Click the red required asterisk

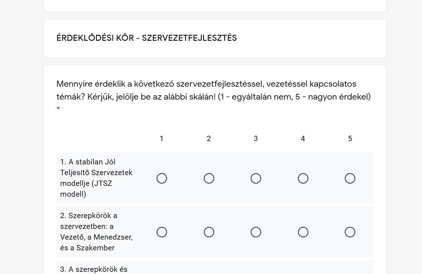pos(58,109)
